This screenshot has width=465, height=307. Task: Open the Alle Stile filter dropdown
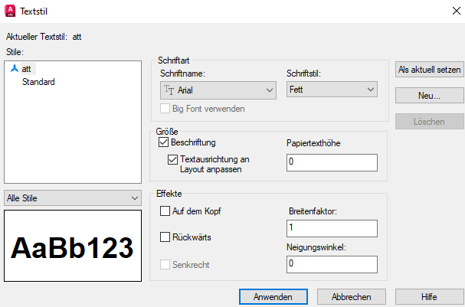[x=72, y=198]
